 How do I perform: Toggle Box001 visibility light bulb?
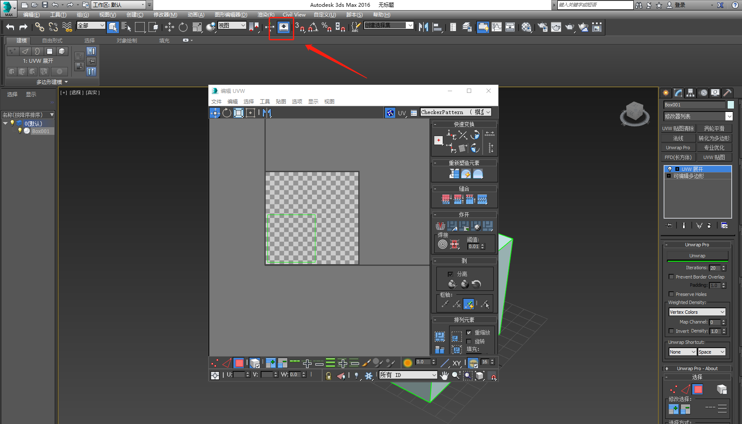point(20,131)
